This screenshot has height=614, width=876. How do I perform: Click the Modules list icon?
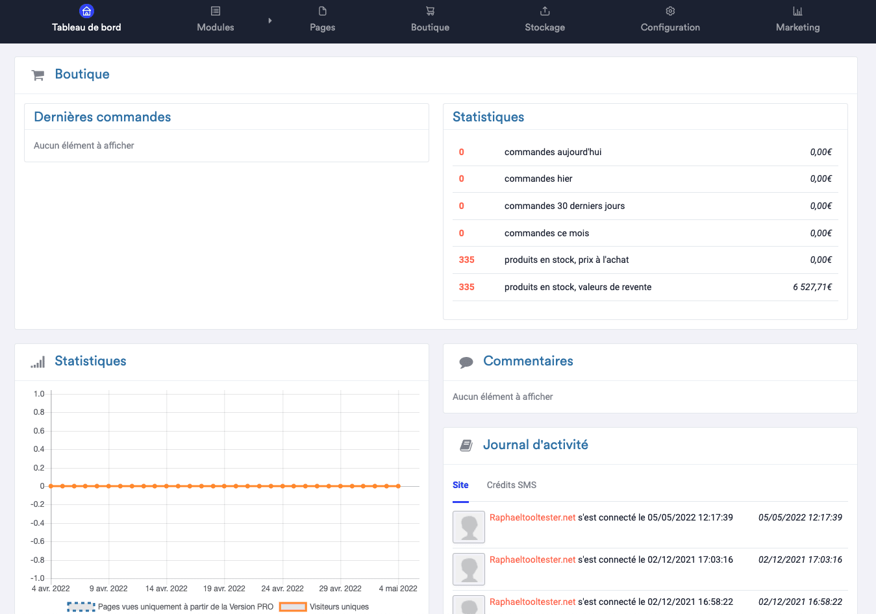[216, 11]
